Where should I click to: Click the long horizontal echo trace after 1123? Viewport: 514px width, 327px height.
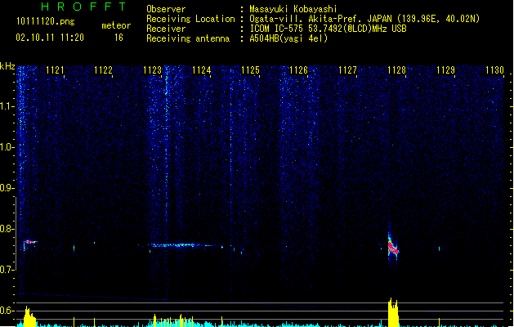(x=187, y=245)
